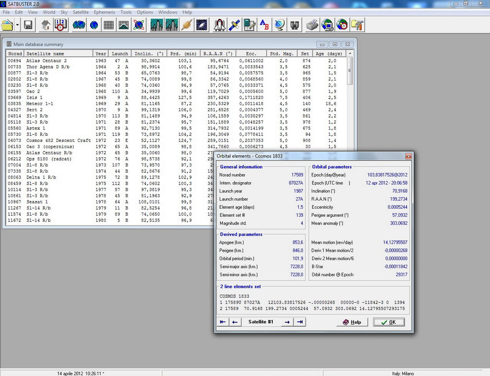Click the grid table icon
The width and height of the screenshot is (490, 376).
click(109, 25)
